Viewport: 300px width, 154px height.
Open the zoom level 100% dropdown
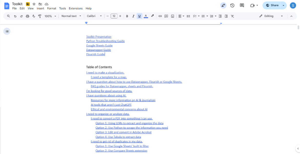pyautogui.click(x=50, y=16)
